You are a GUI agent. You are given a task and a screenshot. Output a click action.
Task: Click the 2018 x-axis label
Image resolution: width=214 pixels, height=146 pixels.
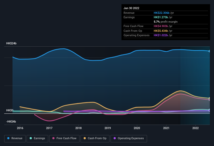pyautogui.click(x=78, y=128)
